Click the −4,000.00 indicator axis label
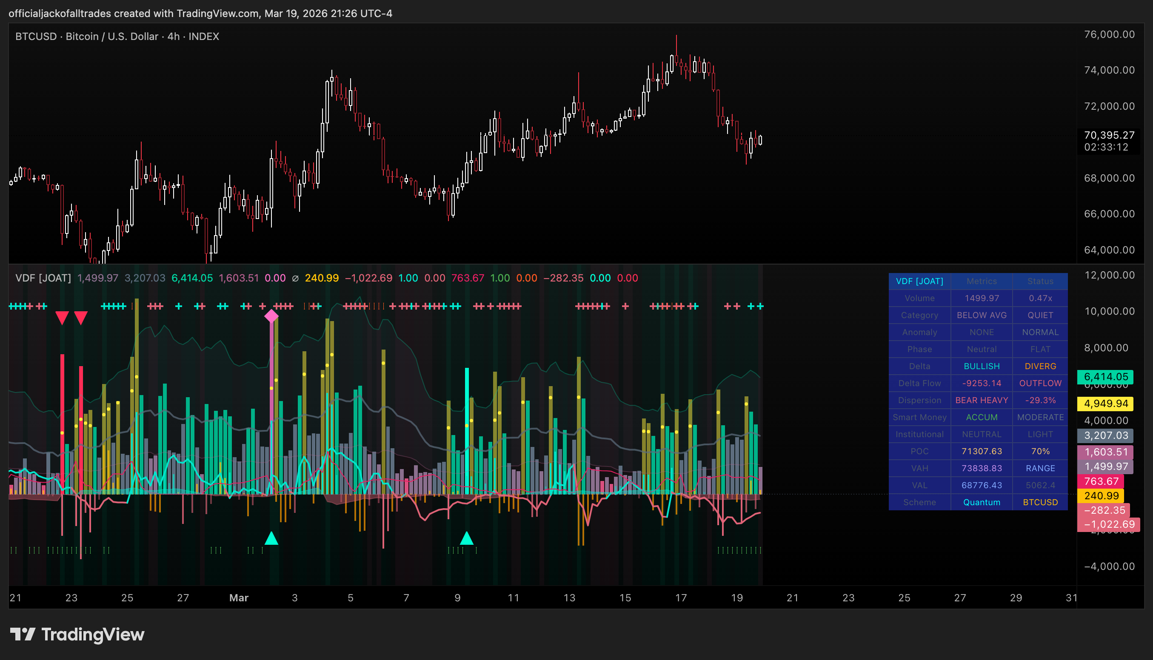This screenshot has height=660, width=1153. (1109, 566)
